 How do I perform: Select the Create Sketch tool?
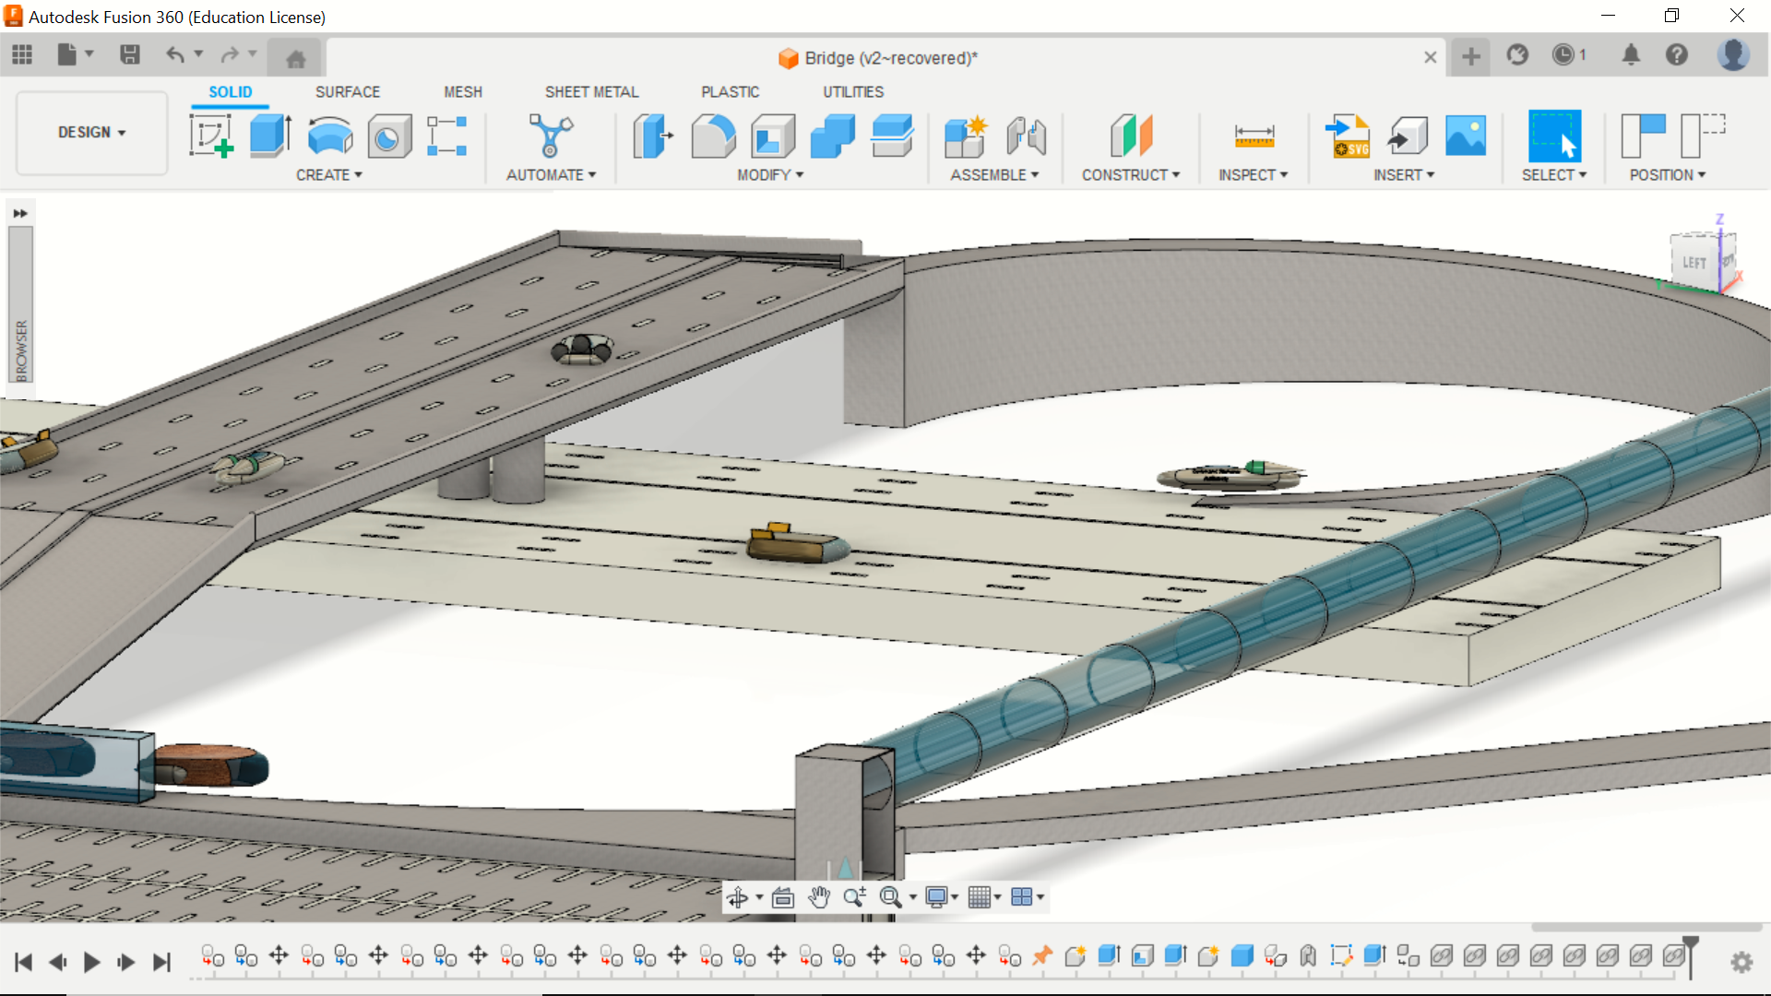[211, 136]
